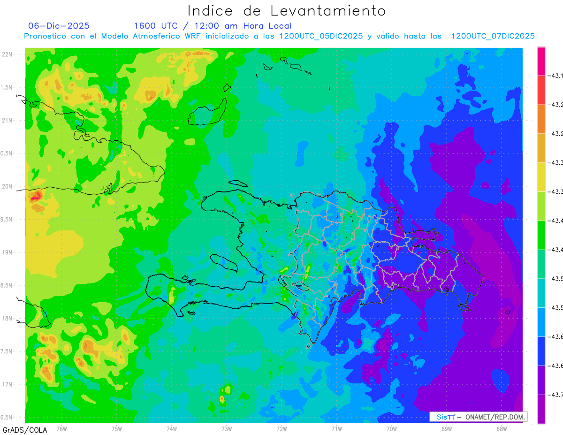
Task: Pick the light blue swatch in the color bar
Action: 541,322
